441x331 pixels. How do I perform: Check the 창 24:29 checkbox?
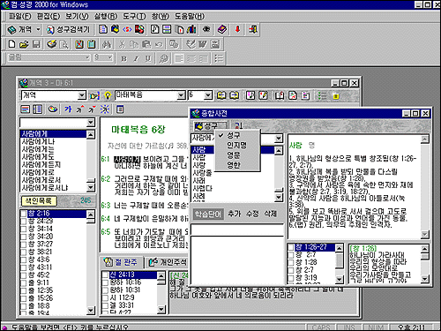(24, 222)
